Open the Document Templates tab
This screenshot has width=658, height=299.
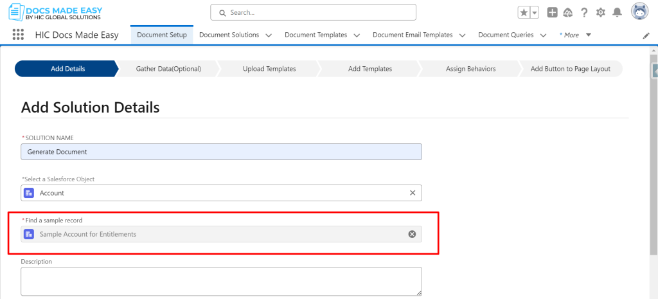click(316, 35)
